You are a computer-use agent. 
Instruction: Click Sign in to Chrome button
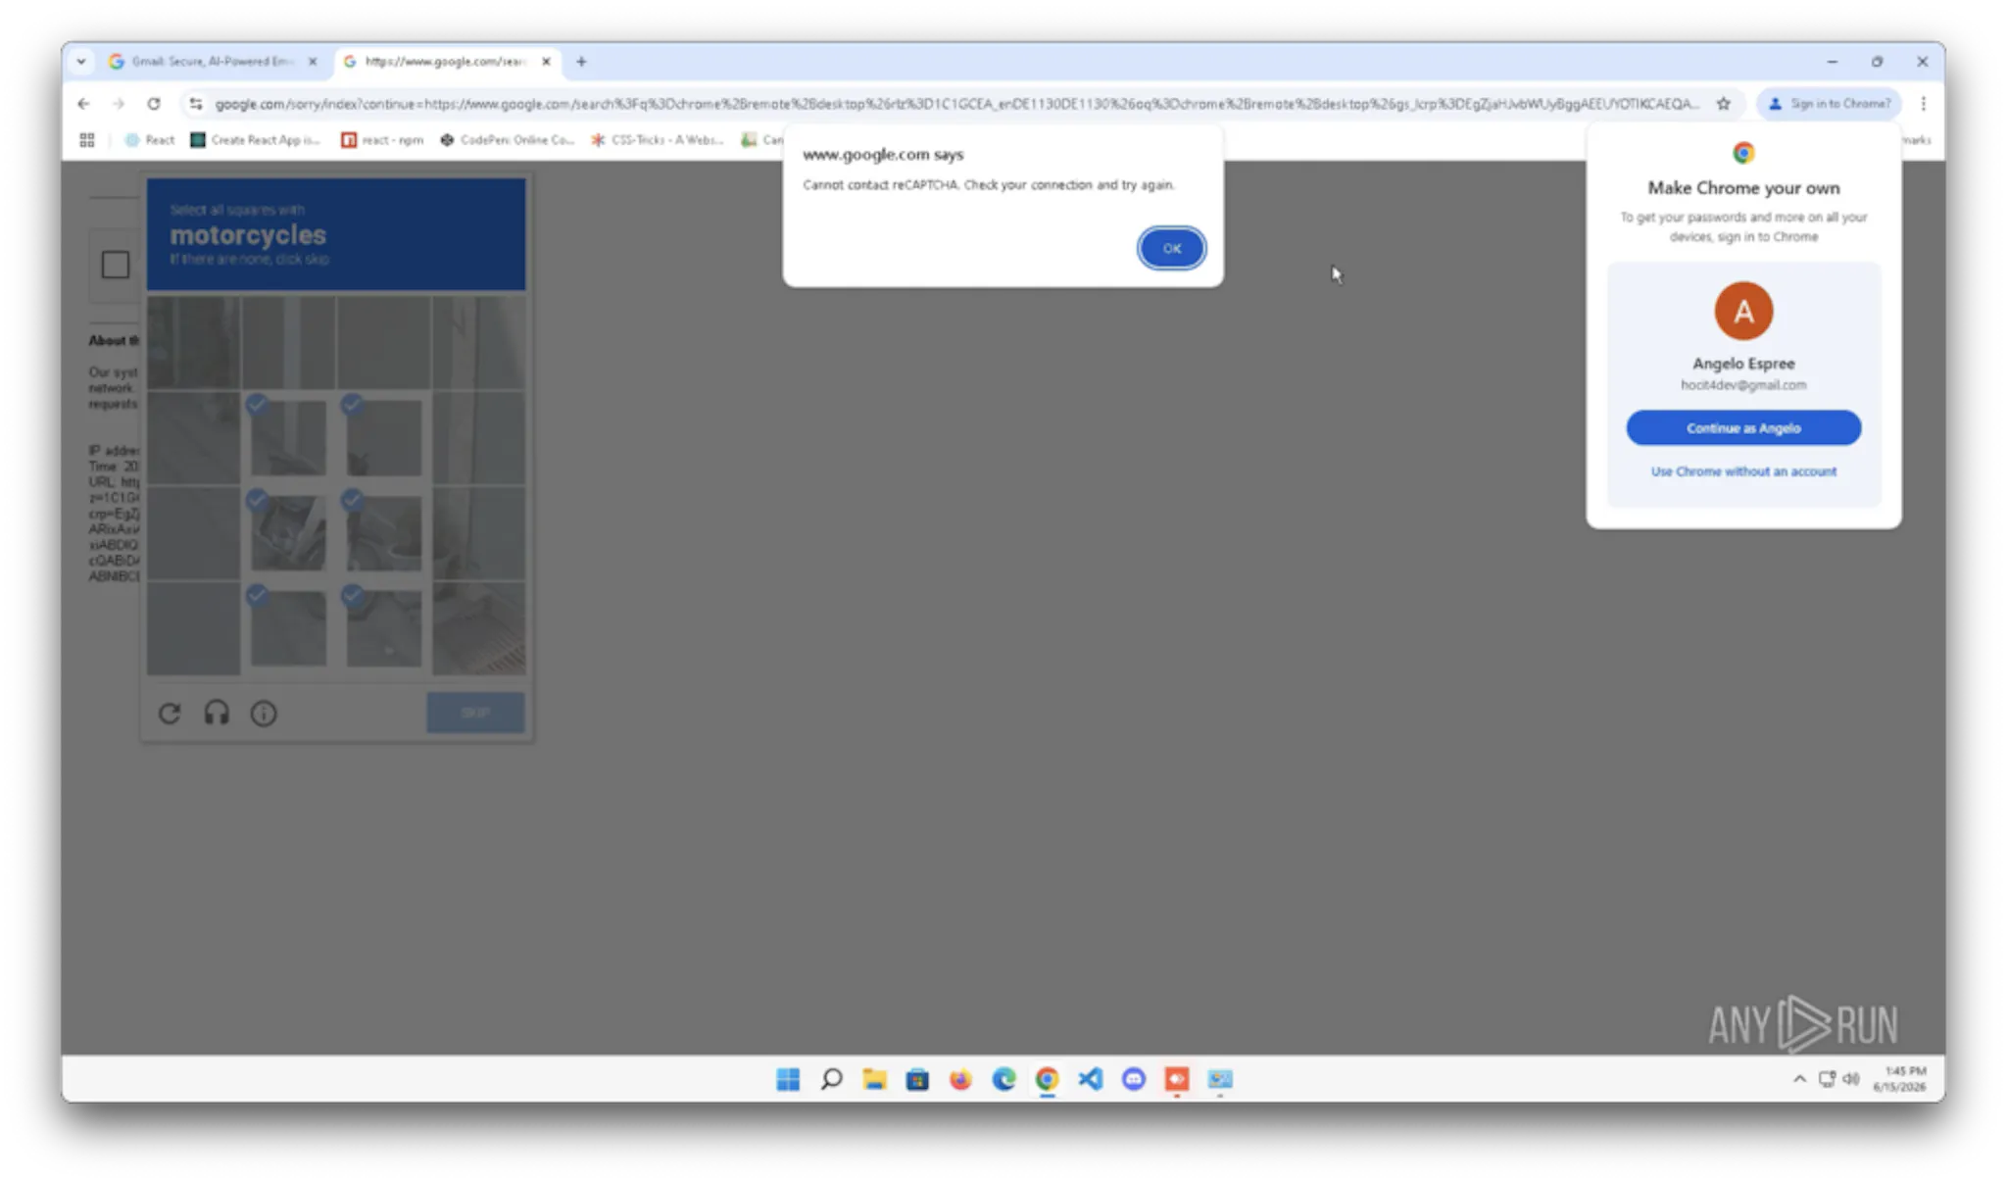point(1829,103)
